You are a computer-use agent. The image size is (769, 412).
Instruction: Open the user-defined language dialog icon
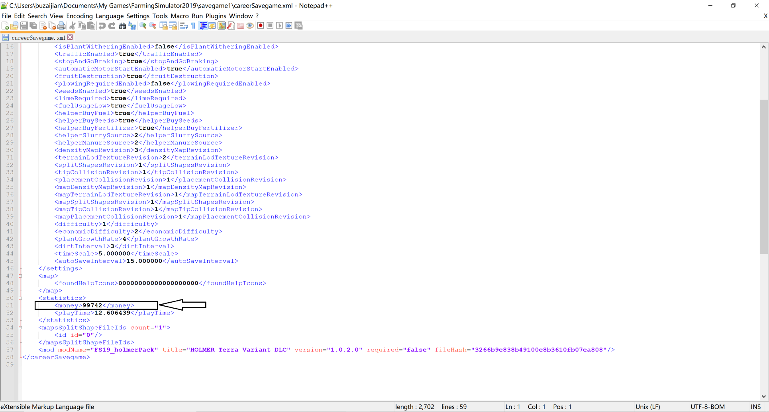pyautogui.click(x=212, y=26)
